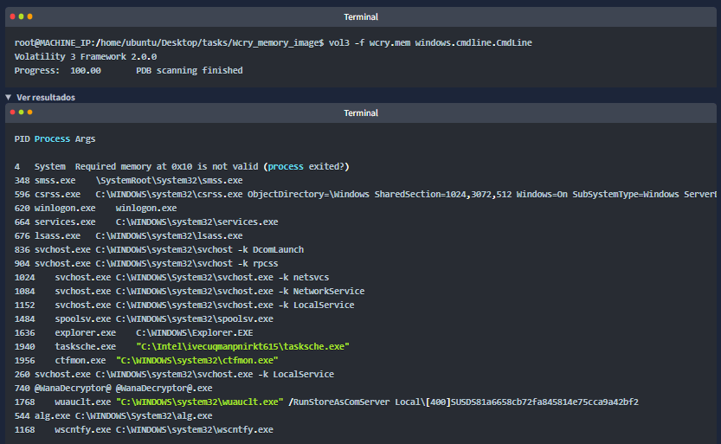Click explorer.exe row PID 1636
721x444 pixels.
[134, 332]
